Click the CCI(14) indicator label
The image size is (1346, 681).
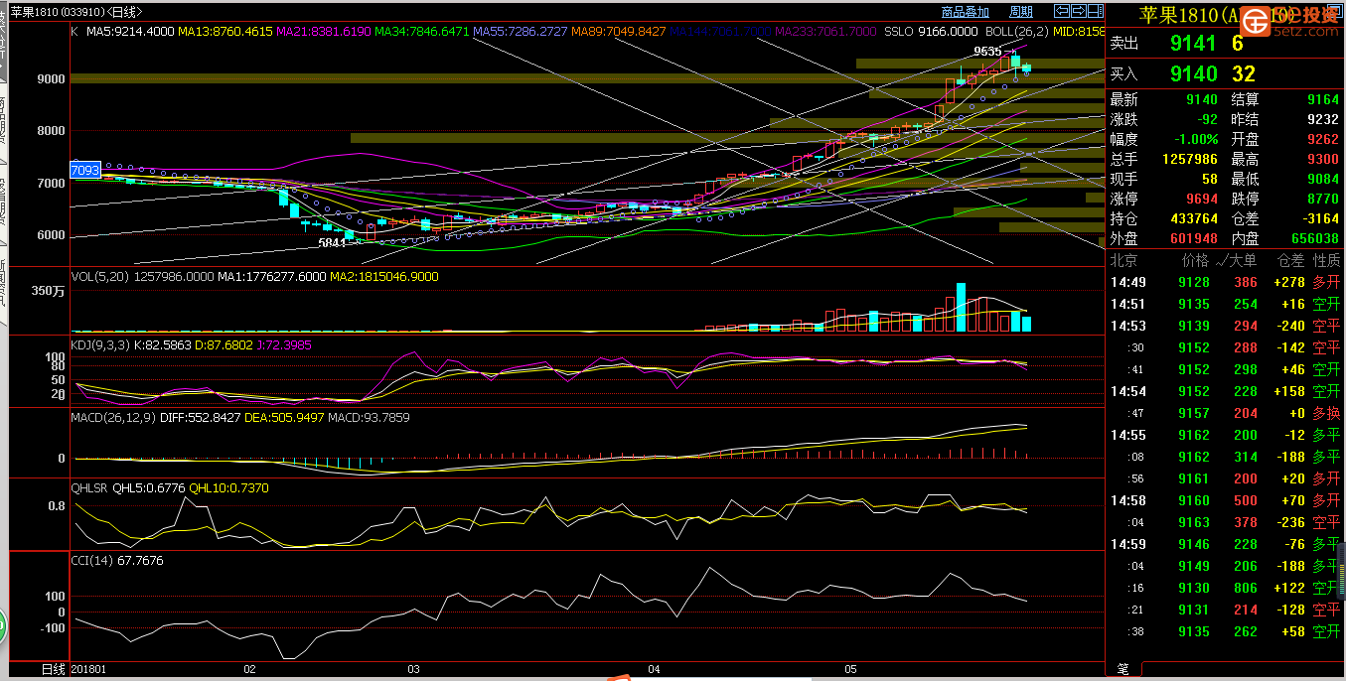91,561
